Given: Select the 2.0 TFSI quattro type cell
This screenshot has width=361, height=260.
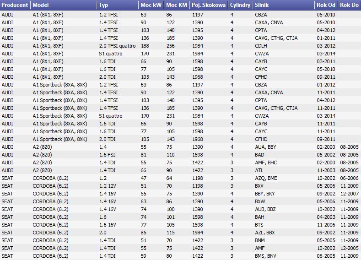Looking at the screenshot, I should (x=118, y=46).
